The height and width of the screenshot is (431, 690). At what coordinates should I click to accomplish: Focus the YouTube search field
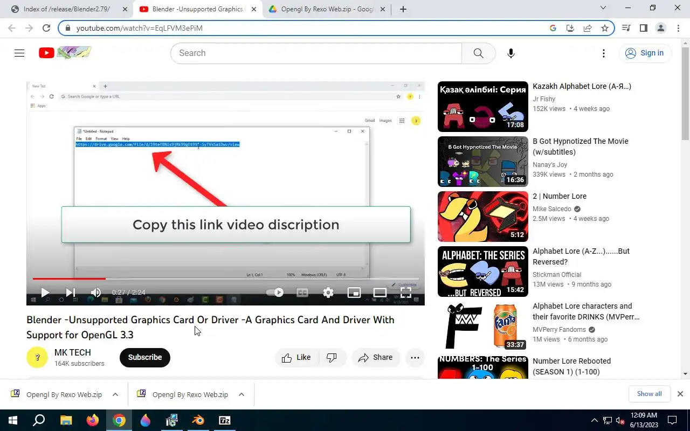coord(316,53)
